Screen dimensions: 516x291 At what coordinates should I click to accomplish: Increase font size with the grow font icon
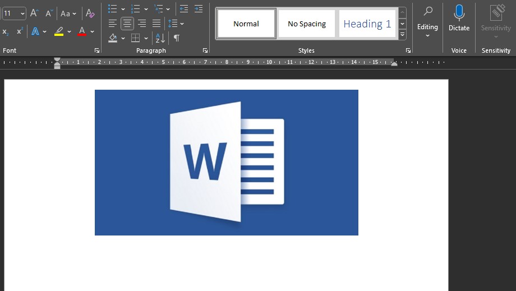(34, 13)
